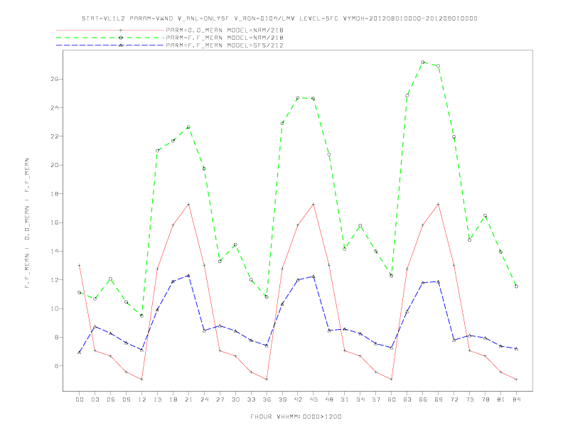Screen dimensions: 563x435
Task: Click blue triangle data point at hour 84
Action: coord(516,348)
